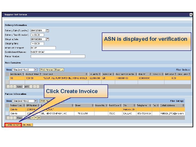
Task: Sort items by Purchase Order No. arrows
Action: pyautogui.click(x=136, y=74)
